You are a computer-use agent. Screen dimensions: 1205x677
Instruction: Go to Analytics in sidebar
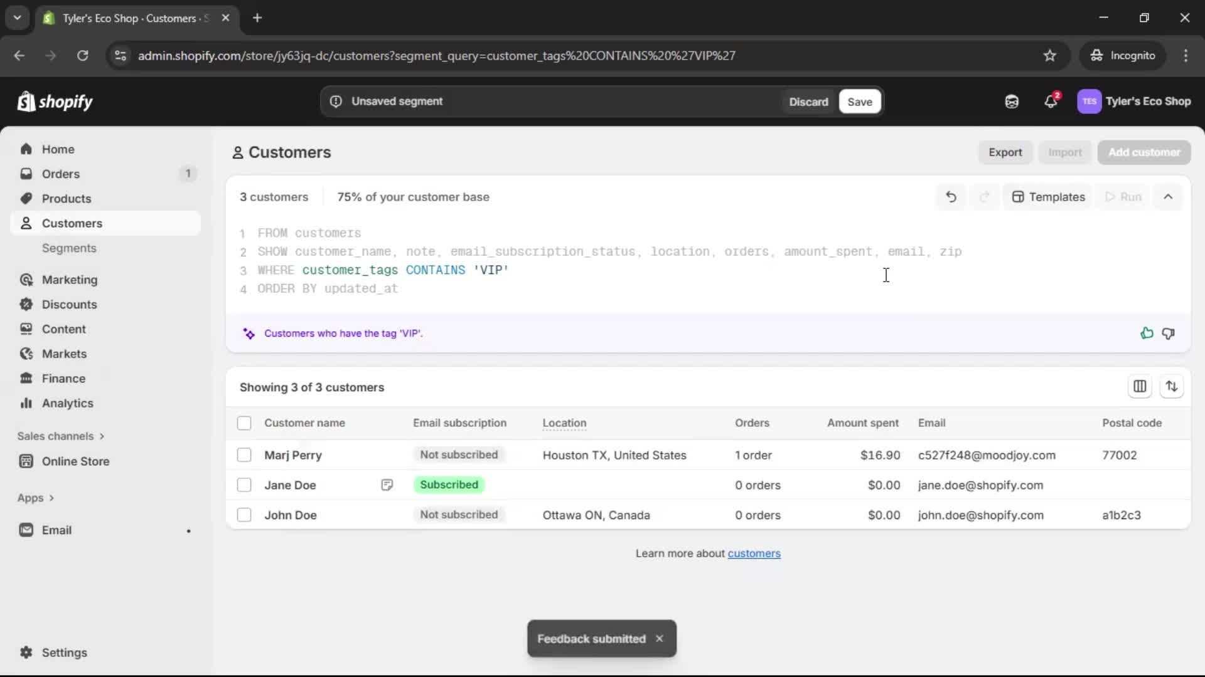[67, 403]
